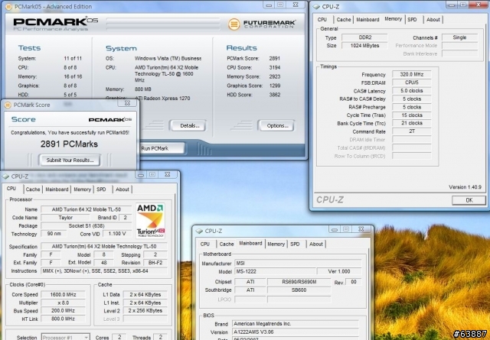
Task: Click the Bus Speed field 200.0 MHz
Action: (63, 311)
